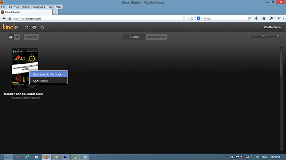Open Firefox home page icon

[264, 18]
